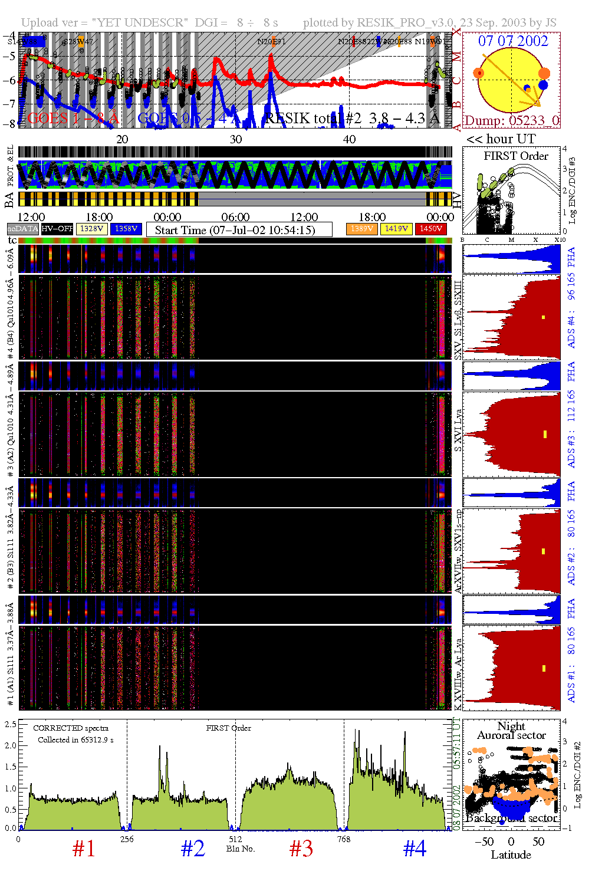Click the orange arrow on the solar disk

pyautogui.click(x=511, y=81)
